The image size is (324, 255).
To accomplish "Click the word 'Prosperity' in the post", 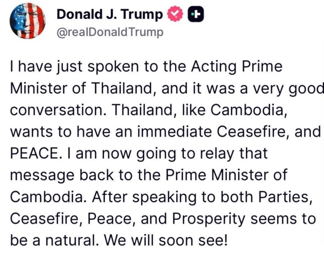I will coord(209,220).
